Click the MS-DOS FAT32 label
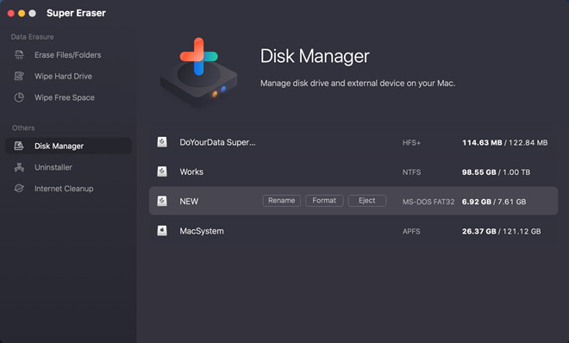 428,202
